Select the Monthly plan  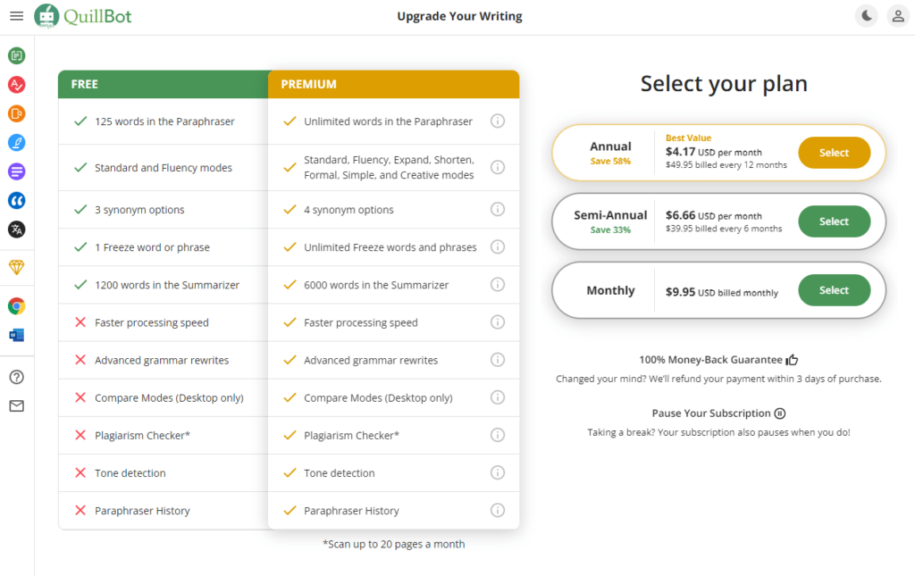834,290
